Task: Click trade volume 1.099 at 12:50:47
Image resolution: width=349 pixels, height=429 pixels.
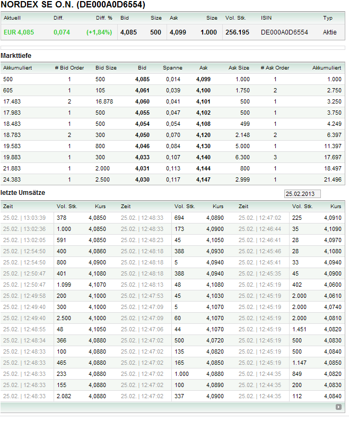Action: [x=64, y=285]
